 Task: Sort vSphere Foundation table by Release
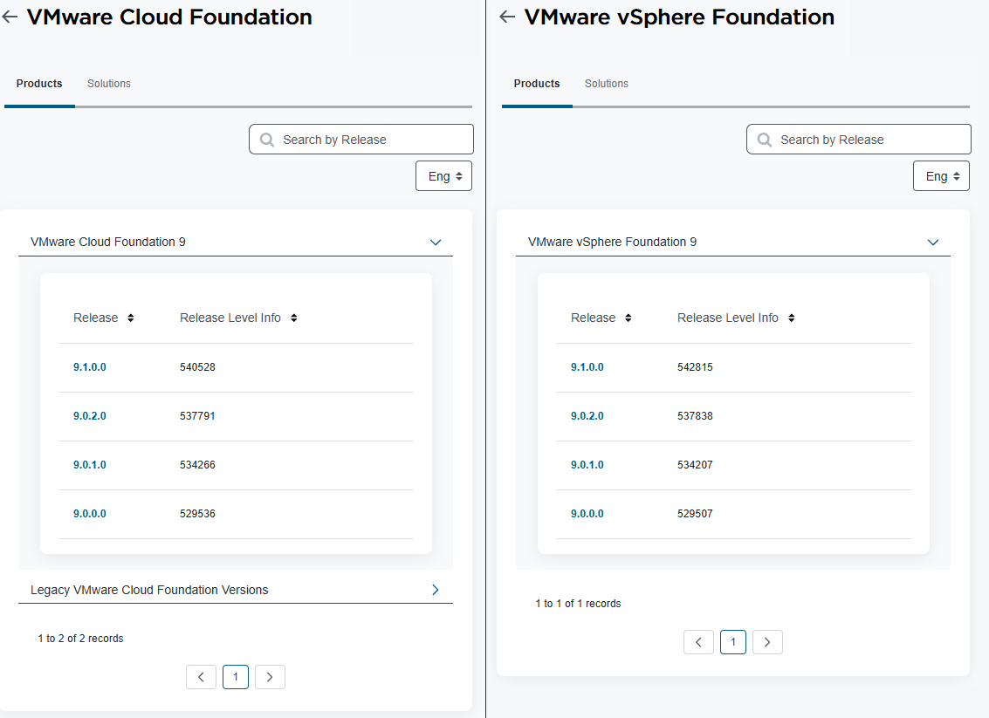628,318
